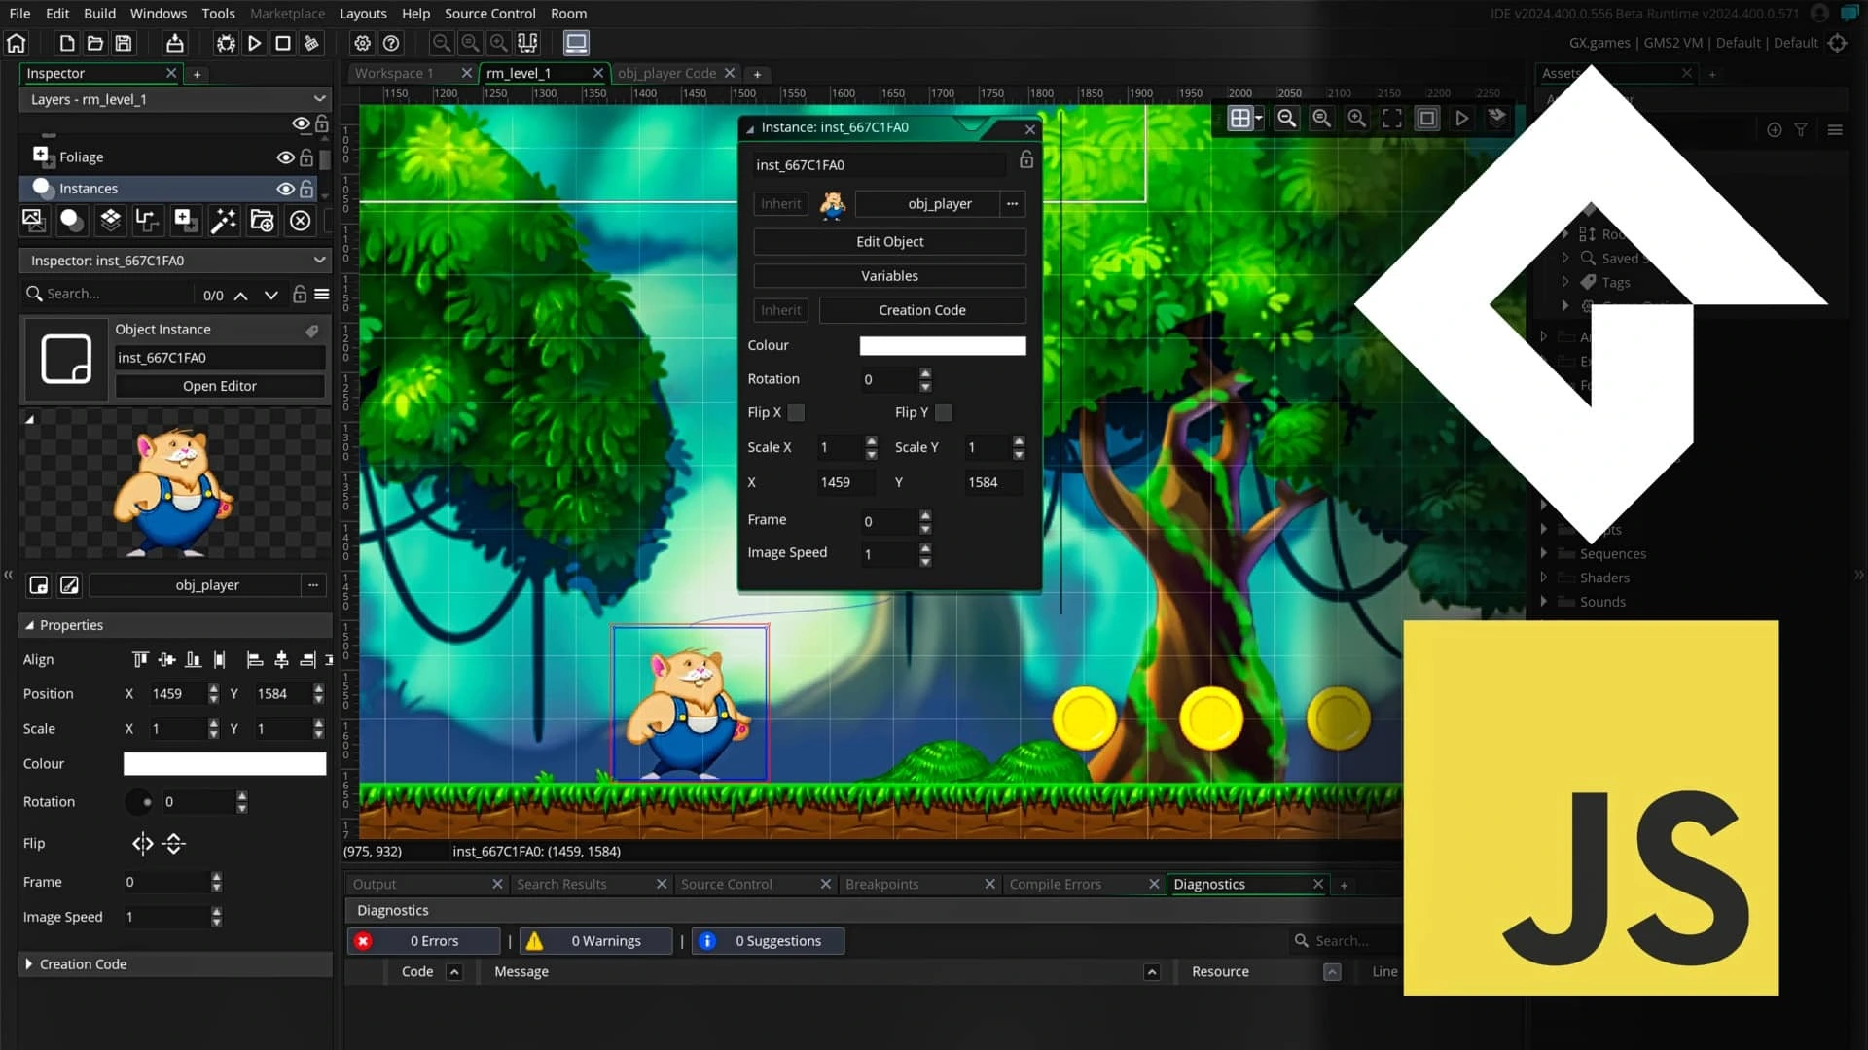
Task: Create a new instance layer
Action: 72,221
